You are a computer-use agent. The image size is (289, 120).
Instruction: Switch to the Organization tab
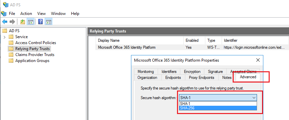[147, 78]
